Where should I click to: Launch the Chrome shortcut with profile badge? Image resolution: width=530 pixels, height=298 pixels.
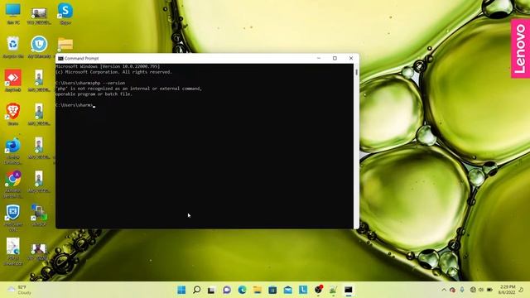coord(13,184)
